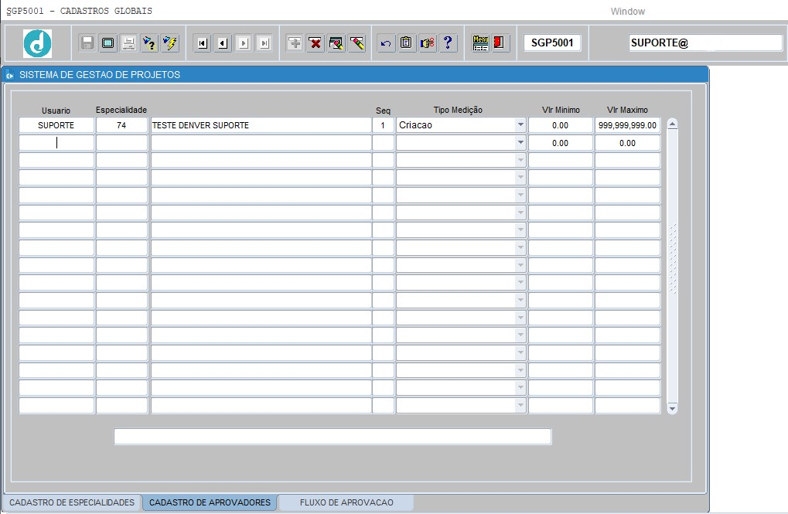
Task: Open the Fluxo de Aprovacao tab
Action: tap(346, 502)
